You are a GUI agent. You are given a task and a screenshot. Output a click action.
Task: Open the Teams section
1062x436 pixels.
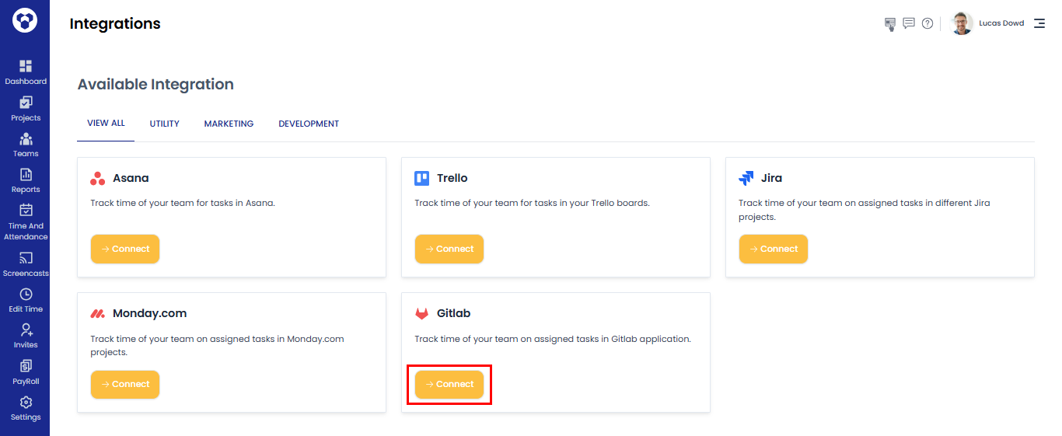(x=25, y=145)
